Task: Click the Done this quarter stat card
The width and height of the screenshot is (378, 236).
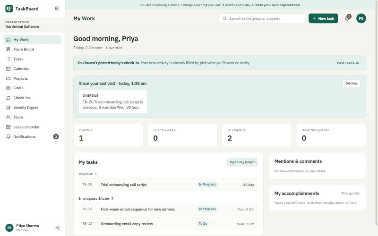Action: pos(331,135)
